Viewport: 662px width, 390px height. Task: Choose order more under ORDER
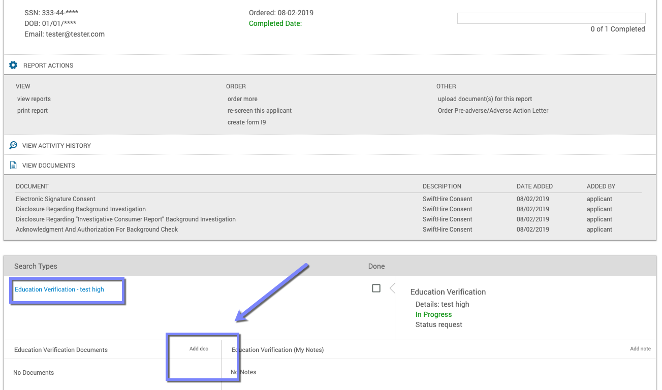[x=242, y=99]
